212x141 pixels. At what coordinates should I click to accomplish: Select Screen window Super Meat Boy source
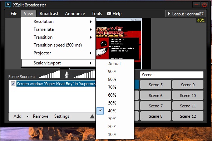(56, 84)
